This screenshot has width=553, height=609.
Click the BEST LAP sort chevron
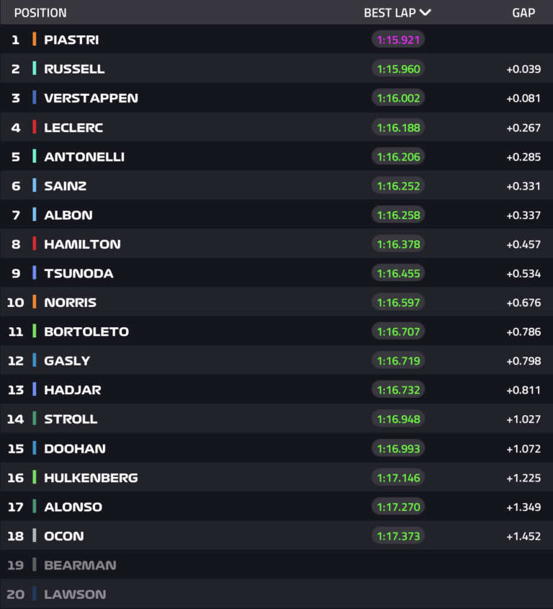point(425,12)
